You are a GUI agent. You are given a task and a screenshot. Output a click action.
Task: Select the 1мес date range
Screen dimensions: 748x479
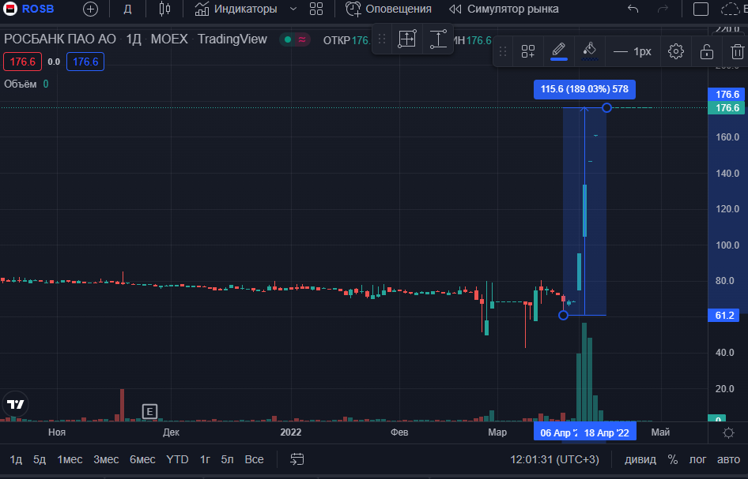70,459
